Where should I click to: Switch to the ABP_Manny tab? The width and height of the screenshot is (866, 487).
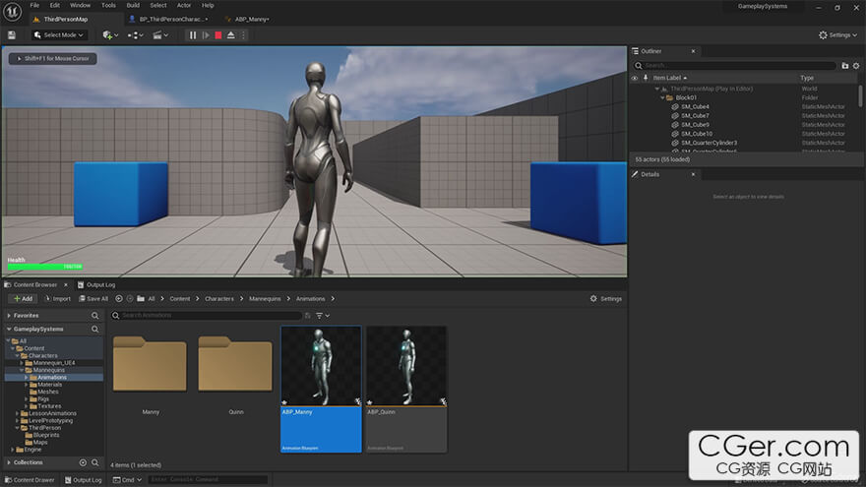point(252,19)
